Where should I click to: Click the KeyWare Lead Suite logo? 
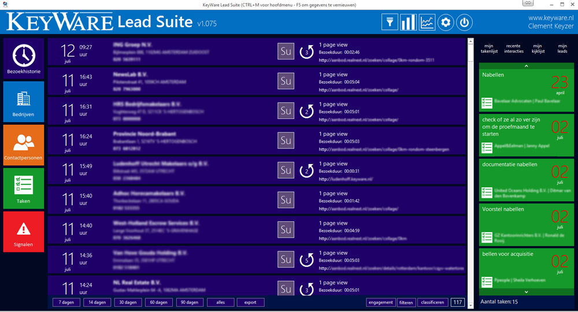pyautogui.click(x=99, y=22)
